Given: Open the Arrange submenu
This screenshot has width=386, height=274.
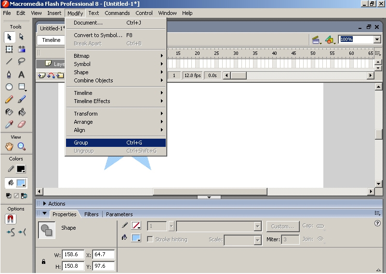Looking at the screenshot, I should [116, 122].
